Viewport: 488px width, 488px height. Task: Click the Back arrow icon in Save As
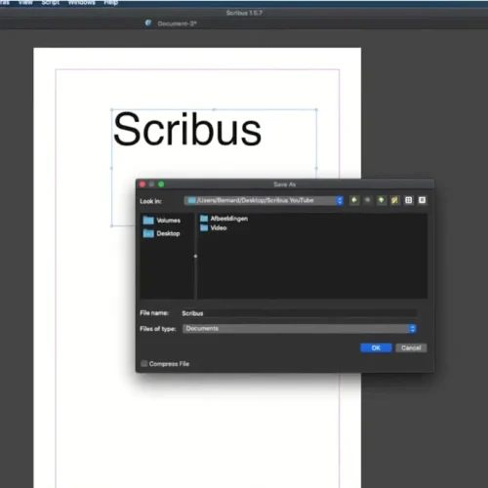pyautogui.click(x=354, y=200)
